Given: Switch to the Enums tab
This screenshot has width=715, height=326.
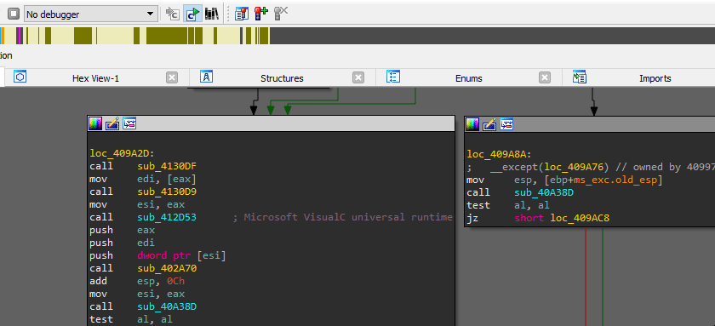Looking at the screenshot, I should [468, 78].
